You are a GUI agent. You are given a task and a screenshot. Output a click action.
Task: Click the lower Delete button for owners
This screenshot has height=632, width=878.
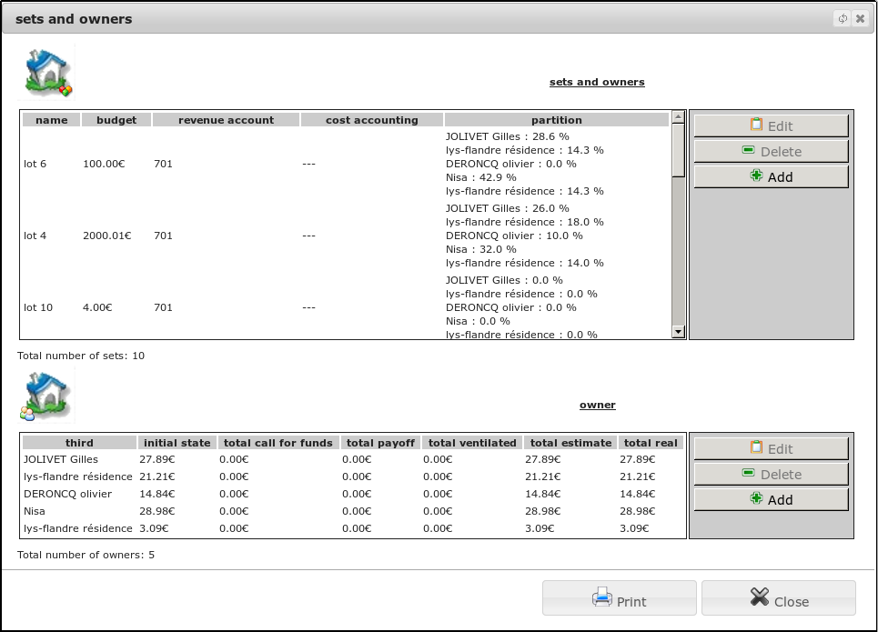coord(771,474)
